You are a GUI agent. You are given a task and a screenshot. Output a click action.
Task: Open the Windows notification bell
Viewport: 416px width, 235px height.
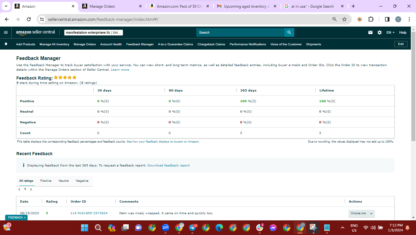tap(407, 228)
